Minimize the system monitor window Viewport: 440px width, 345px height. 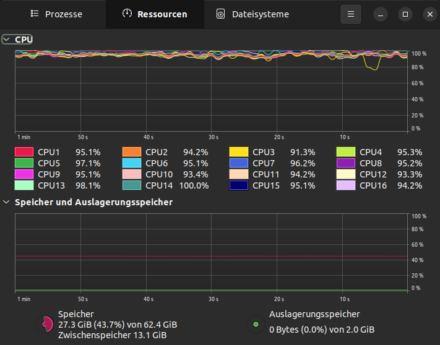coord(381,14)
